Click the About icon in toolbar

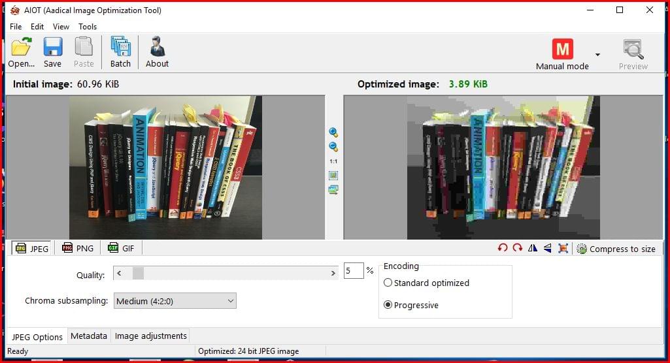click(157, 52)
